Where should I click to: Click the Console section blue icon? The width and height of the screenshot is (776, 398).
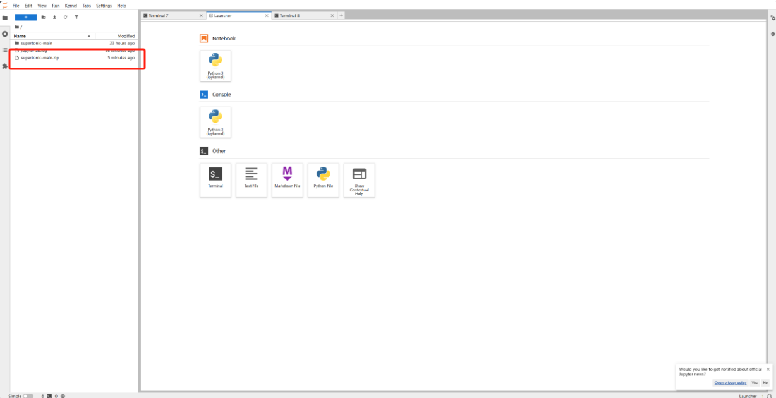(204, 95)
